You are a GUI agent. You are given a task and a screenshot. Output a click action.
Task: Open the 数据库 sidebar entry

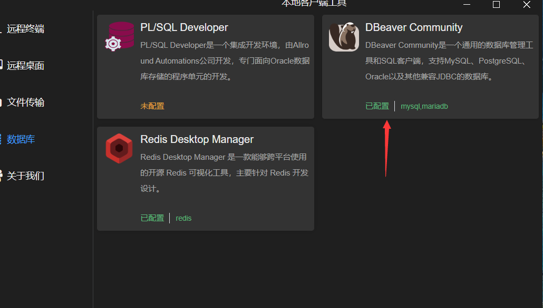(x=20, y=139)
